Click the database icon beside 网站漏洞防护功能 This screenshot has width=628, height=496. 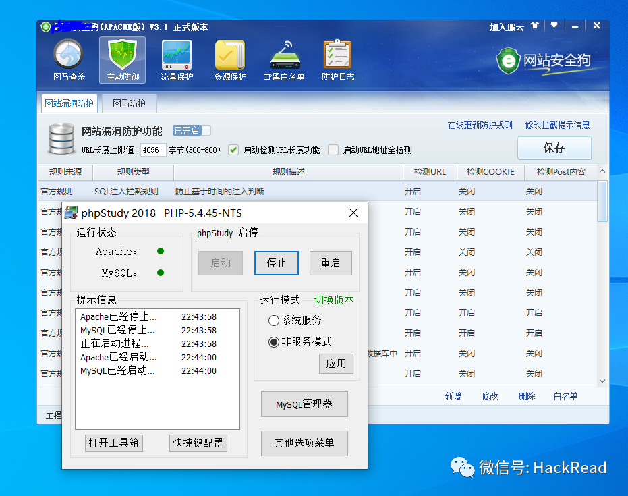click(x=61, y=138)
